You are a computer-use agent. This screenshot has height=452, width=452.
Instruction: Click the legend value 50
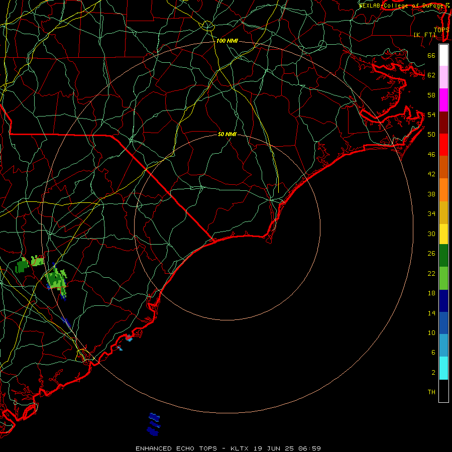(x=431, y=135)
